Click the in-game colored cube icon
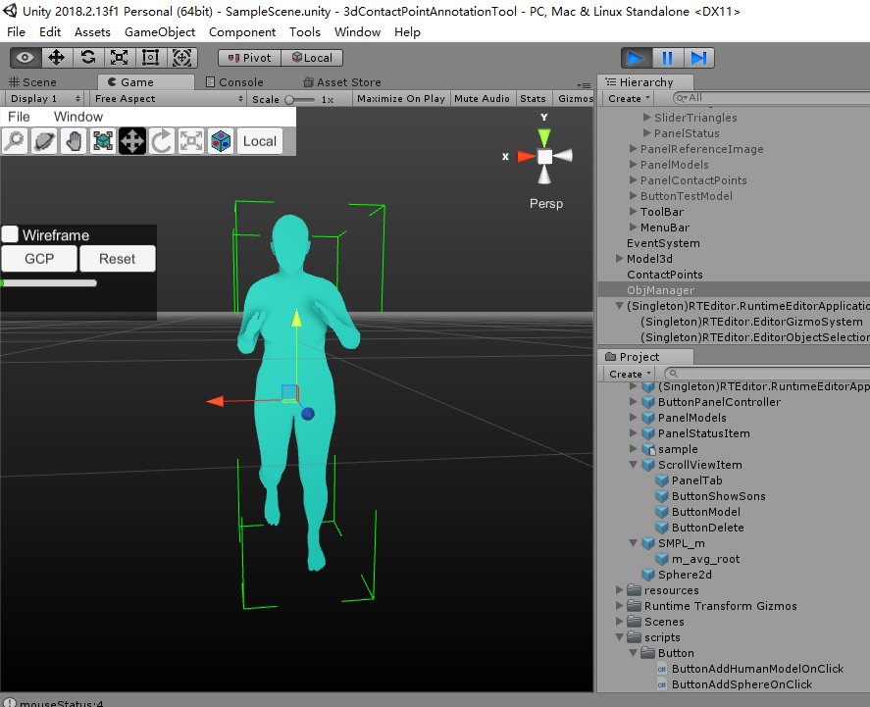Viewport: 870px width, 707px height. click(221, 141)
